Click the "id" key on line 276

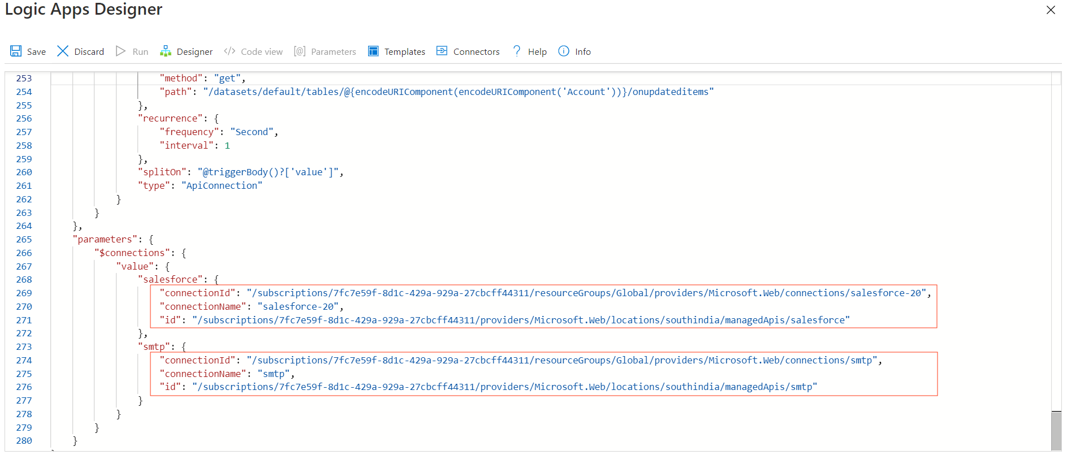[x=170, y=387]
